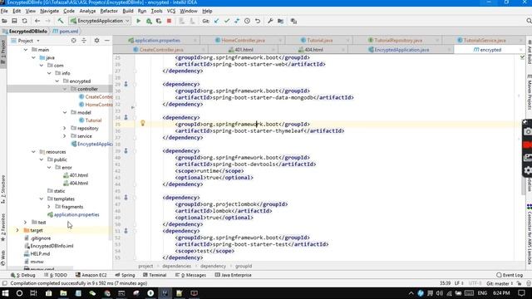The height and width of the screenshot is (299, 532).
Task: Revert changes with the rollback icon
Action: click(258, 21)
